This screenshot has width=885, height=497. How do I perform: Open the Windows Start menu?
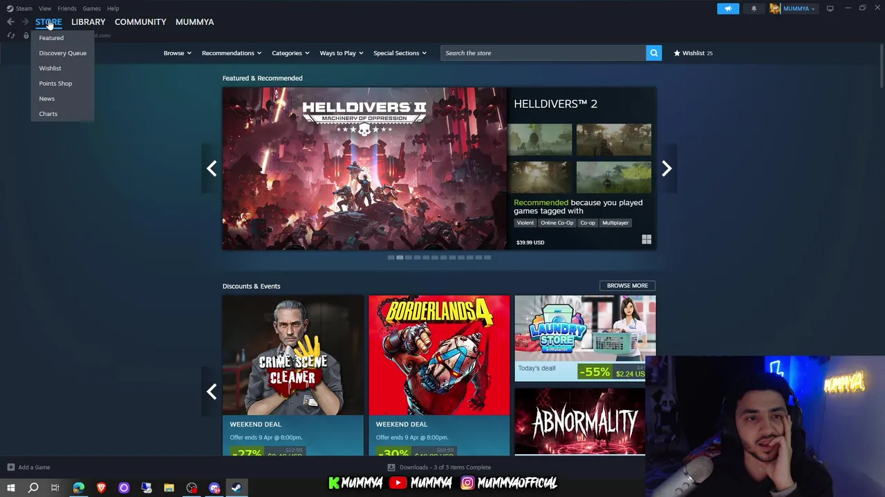click(10, 488)
